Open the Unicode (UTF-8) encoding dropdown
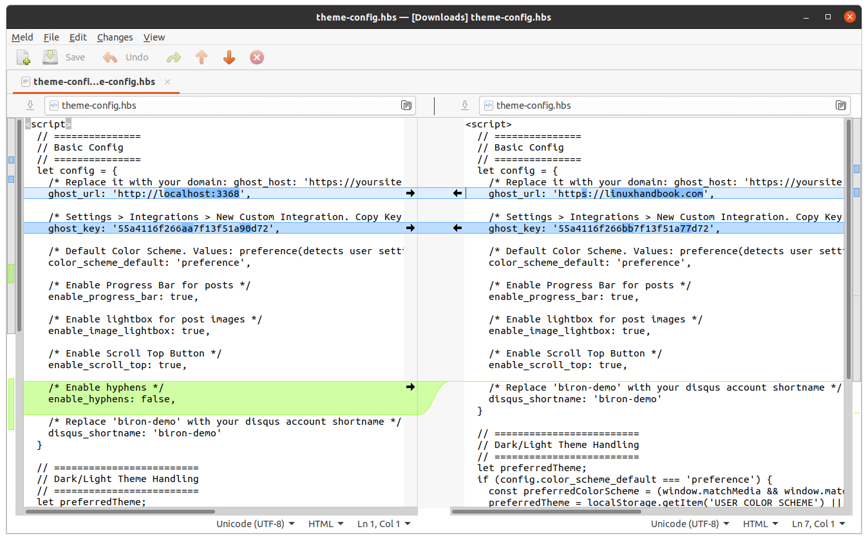Viewport: 868px width, 540px height. [256, 523]
